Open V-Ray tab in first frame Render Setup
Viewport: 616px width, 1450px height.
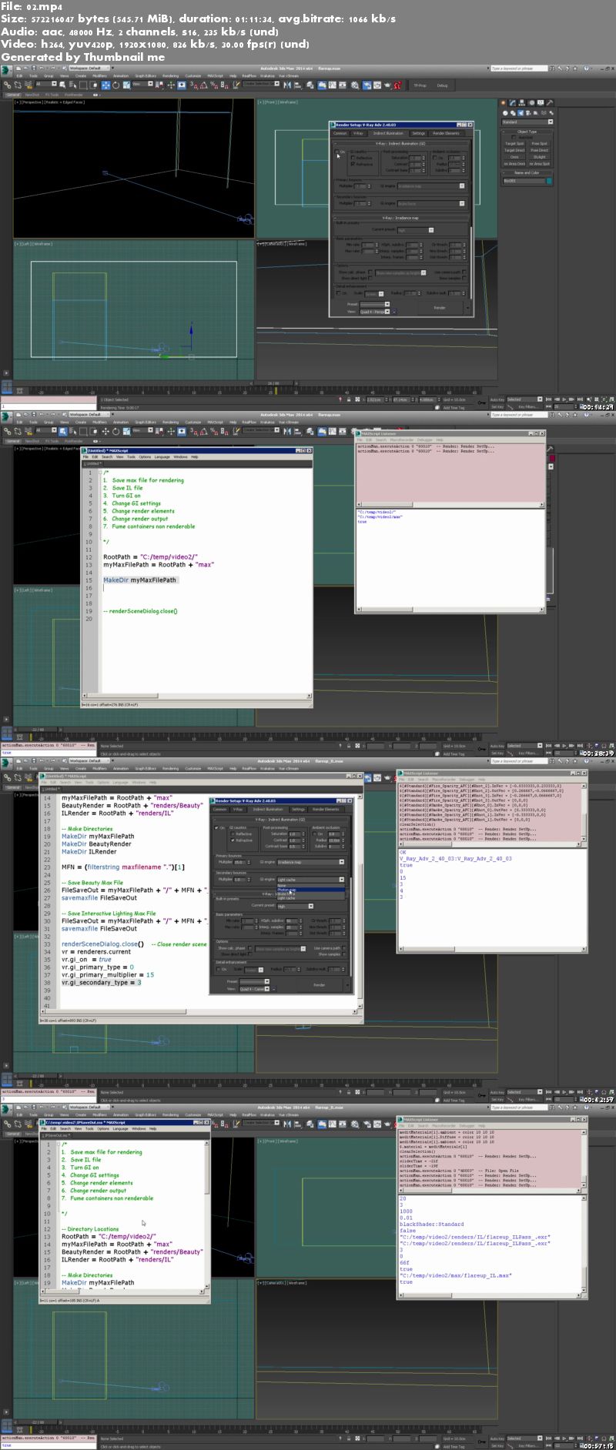(x=359, y=133)
